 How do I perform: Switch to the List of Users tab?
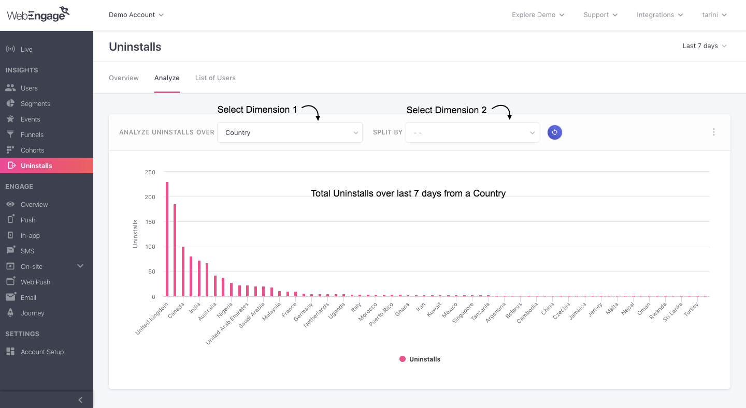pos(216,78)
